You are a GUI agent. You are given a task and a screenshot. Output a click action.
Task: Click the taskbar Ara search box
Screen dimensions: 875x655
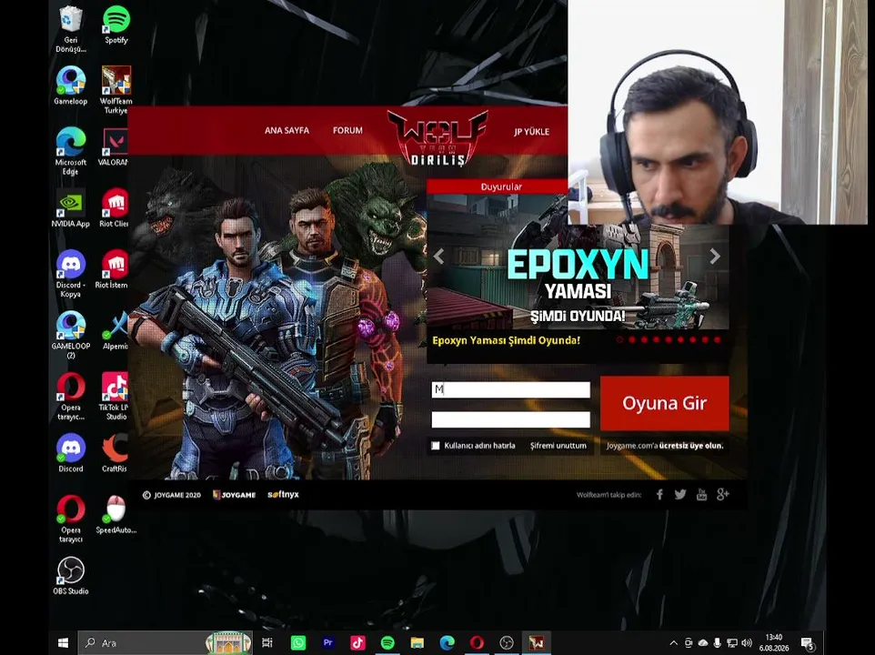click(166, 643)
